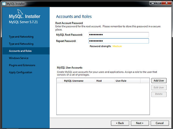Go back with the Back button

[120, 123]
